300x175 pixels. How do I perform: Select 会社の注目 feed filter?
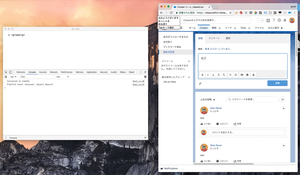[x=169, y=52]
